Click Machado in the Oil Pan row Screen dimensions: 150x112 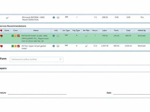142,46
